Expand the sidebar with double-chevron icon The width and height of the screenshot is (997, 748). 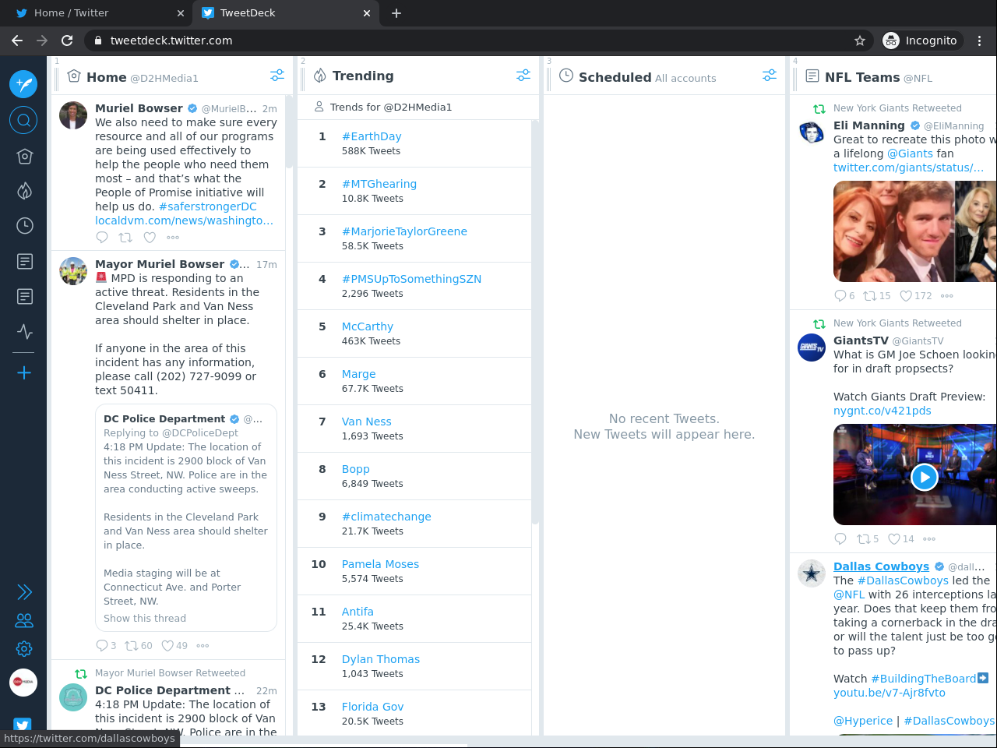(24, 592)
